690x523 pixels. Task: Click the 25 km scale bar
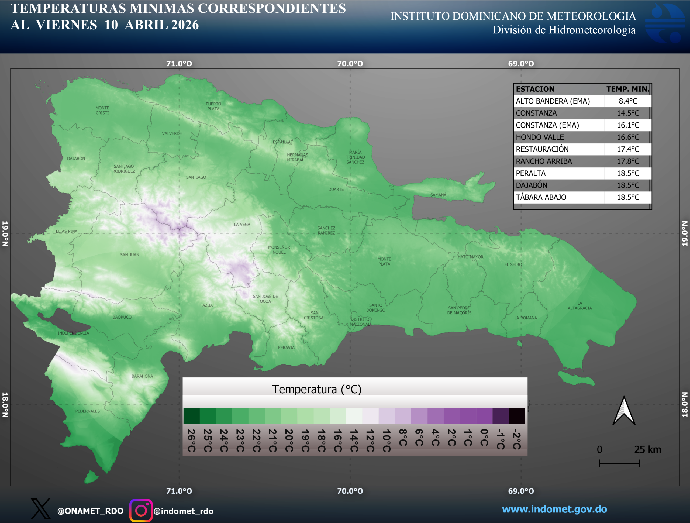point(619,463)
